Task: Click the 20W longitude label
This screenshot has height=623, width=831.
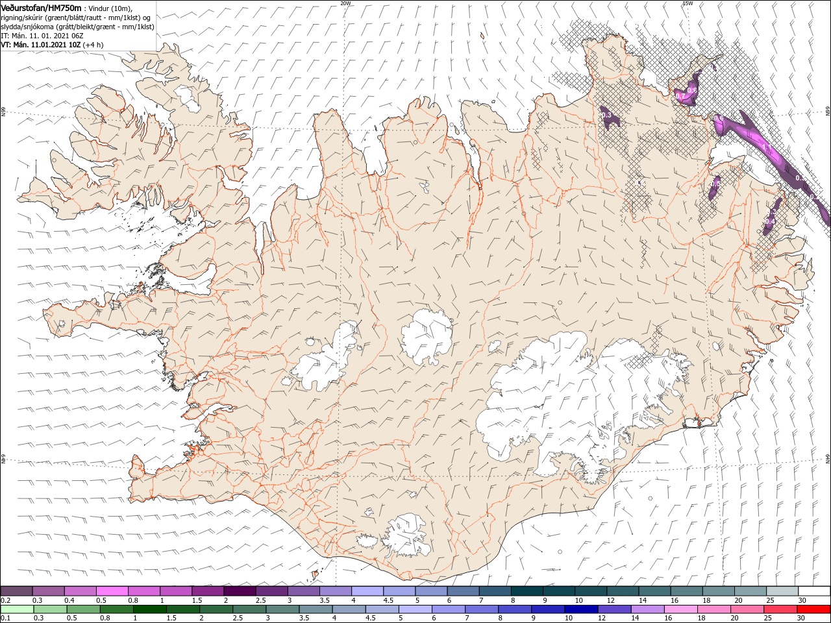Action: tap(345, 3)
